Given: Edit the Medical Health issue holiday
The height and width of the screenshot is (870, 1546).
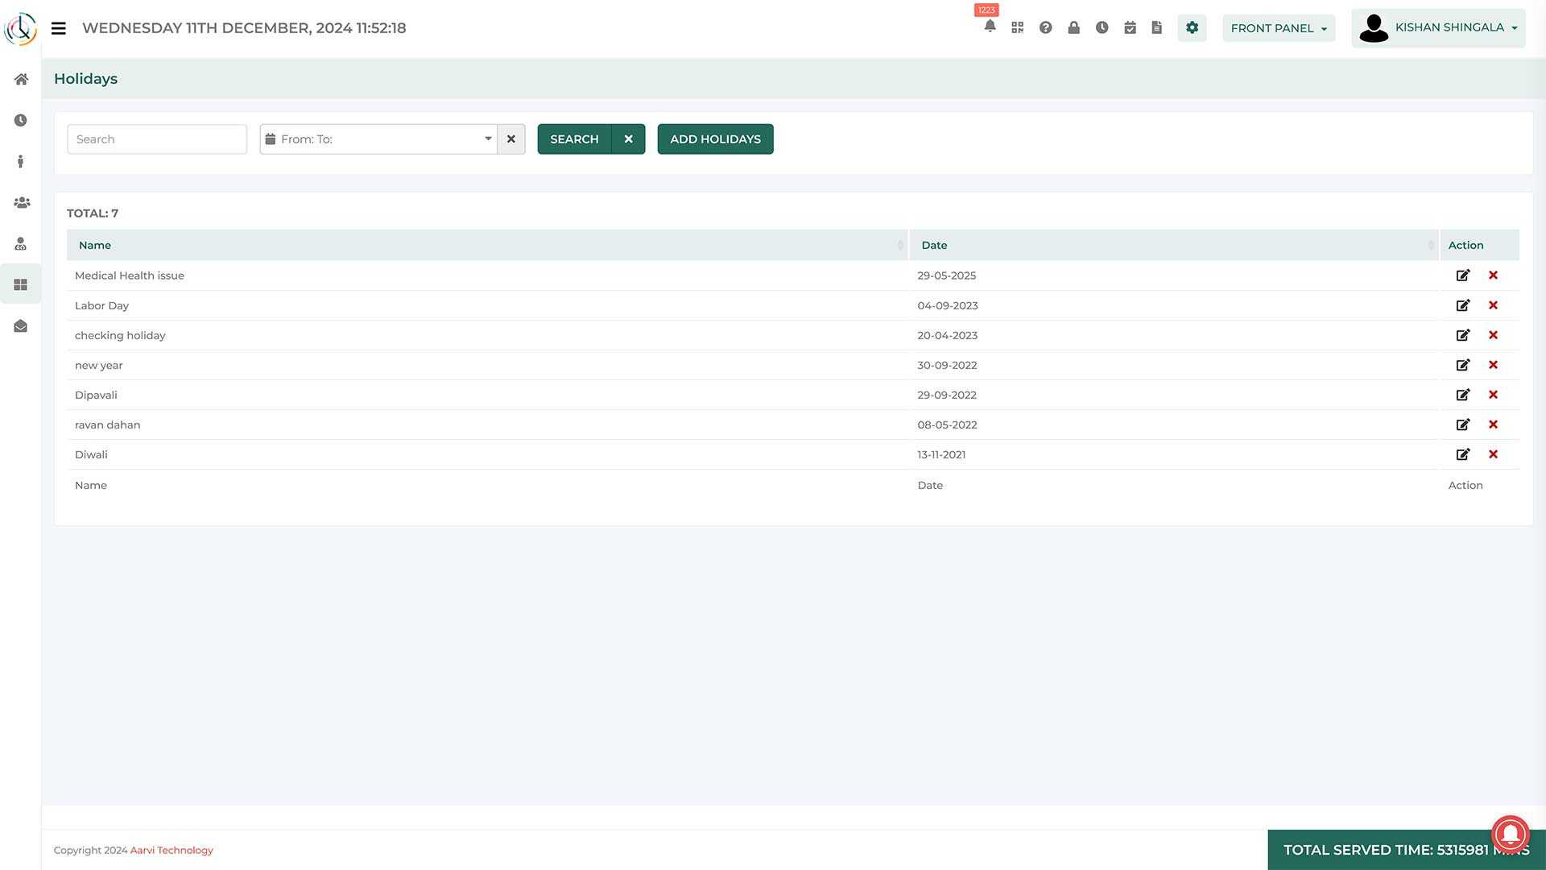Looking at the screenshot, I should (x=1462, y=275).
